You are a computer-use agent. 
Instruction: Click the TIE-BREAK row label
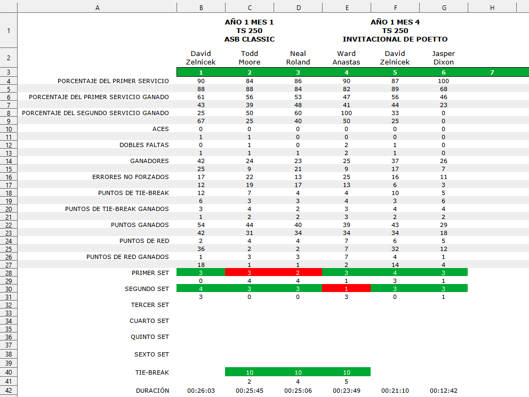(x=152, y=372)
